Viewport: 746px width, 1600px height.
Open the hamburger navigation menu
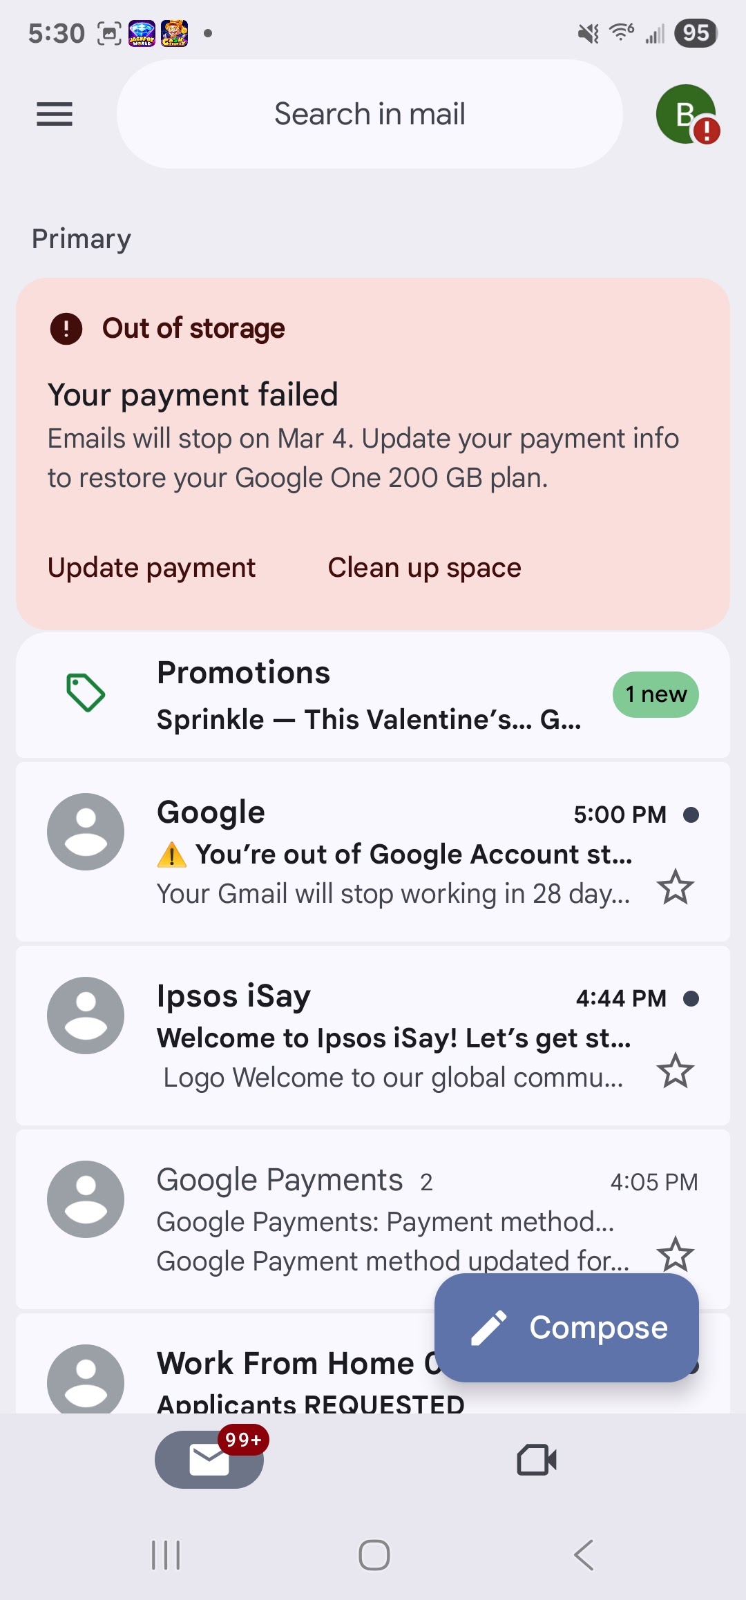tap(55, 114)
